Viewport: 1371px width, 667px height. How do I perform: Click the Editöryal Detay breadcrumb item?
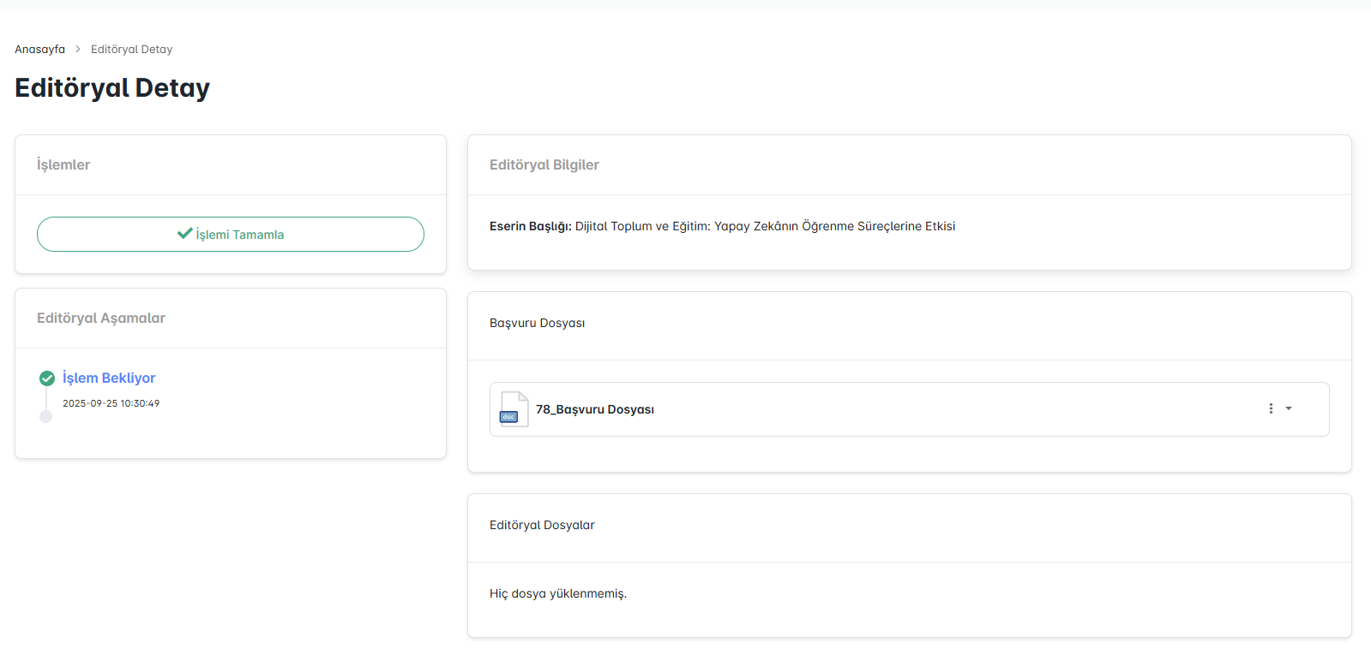pos(131,50)
